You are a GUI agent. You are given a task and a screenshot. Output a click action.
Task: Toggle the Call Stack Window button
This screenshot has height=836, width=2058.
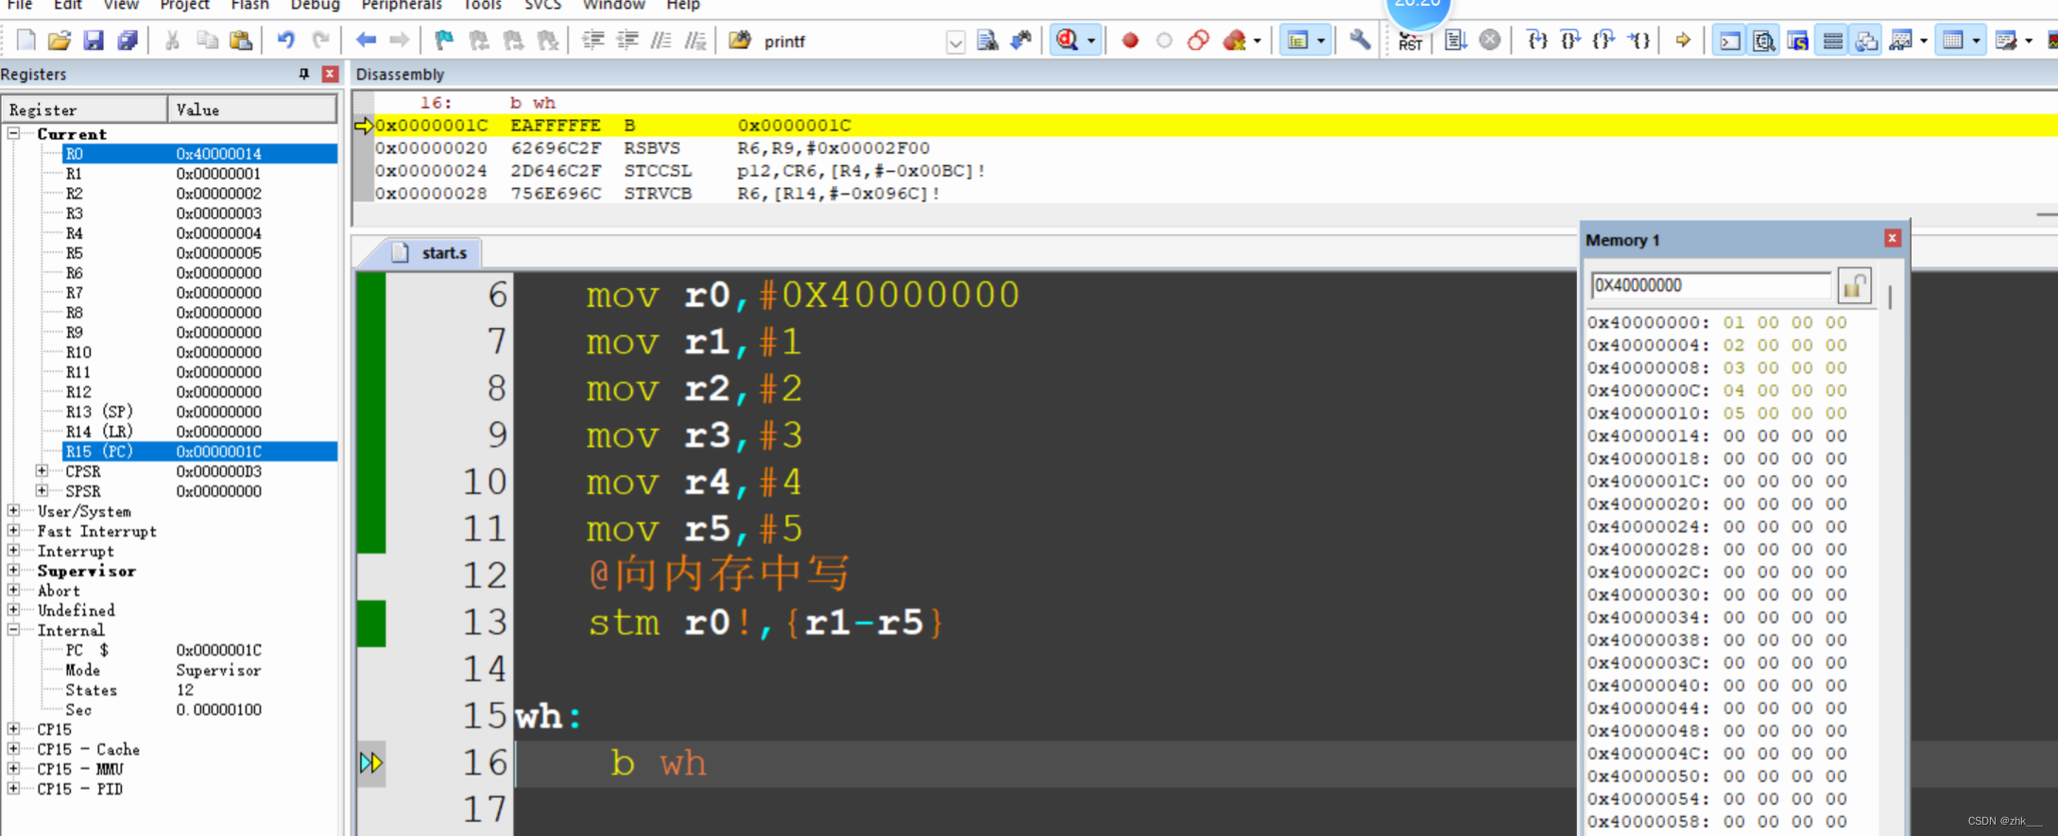tap(1866, 41)
